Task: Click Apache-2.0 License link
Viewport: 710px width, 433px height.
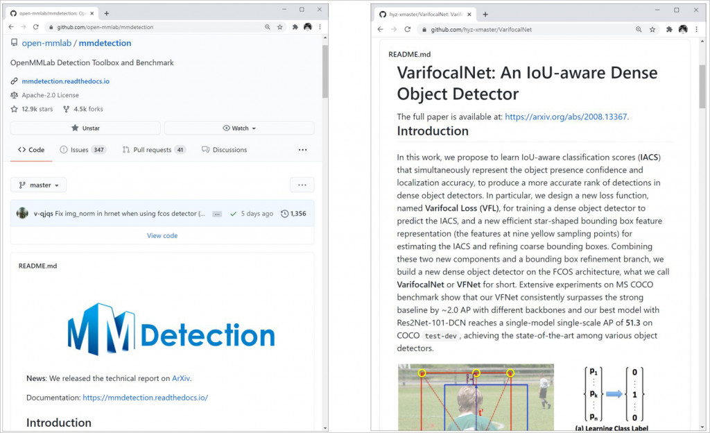Action: click(x=50, y=95)
